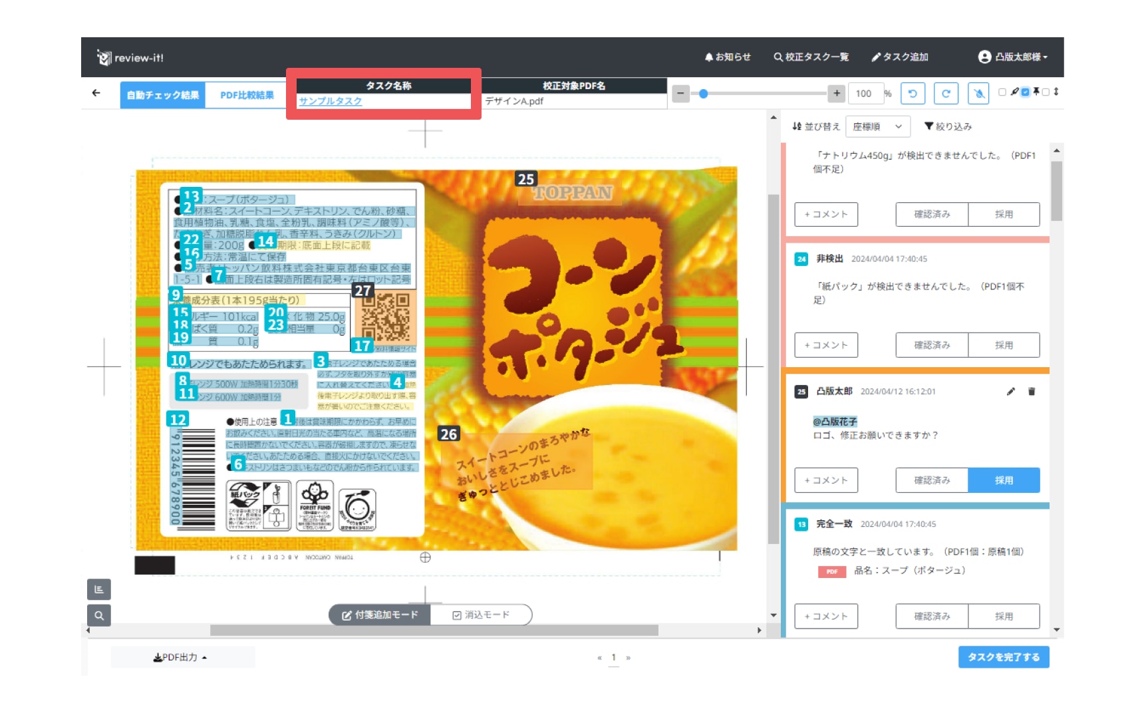This screenshot has height=713, width=1144.
Task: Mark ナトリウム450g card as 確認済み
Action: pos(932,214)
